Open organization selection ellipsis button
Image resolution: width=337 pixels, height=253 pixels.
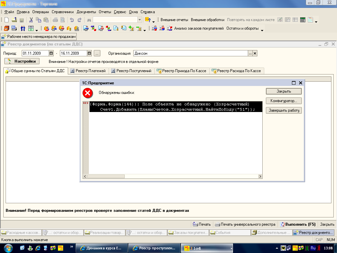click(x=250, y=53)
